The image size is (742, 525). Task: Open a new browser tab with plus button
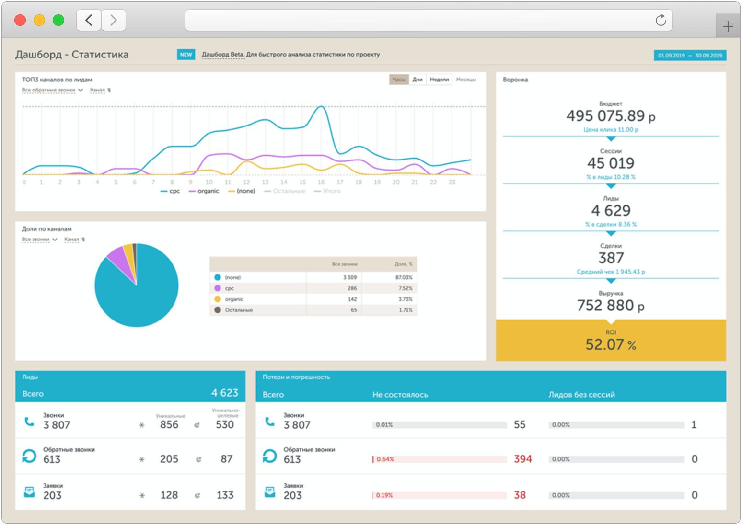pos(728,26)
